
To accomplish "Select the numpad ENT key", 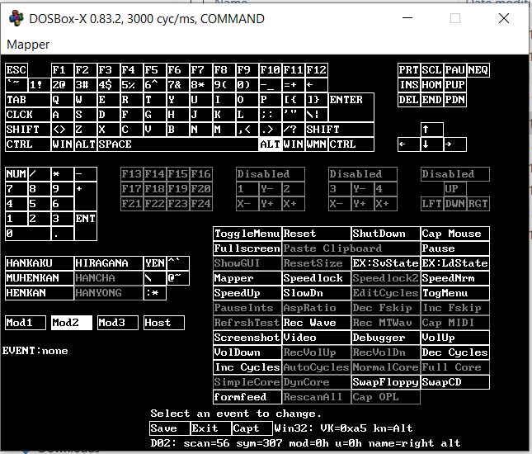I will tap(86, 226).
